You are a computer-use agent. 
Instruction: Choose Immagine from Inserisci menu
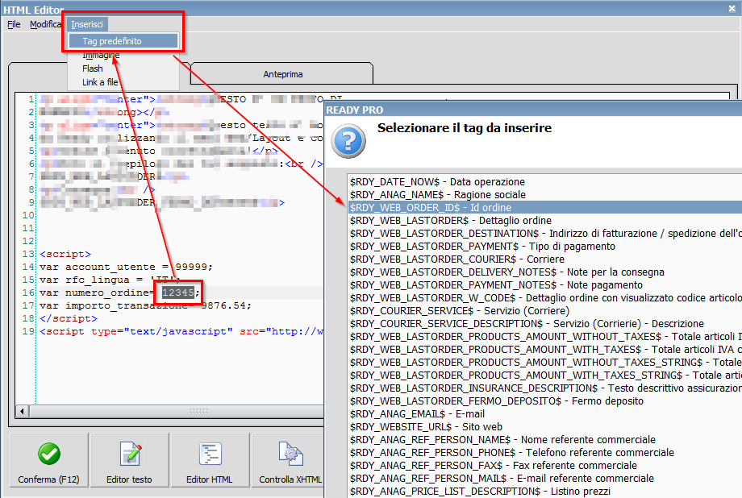click(x=101, y=55)
